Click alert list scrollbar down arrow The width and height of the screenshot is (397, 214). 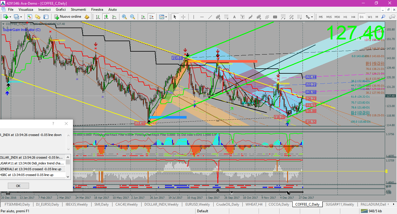click(68, 176)
